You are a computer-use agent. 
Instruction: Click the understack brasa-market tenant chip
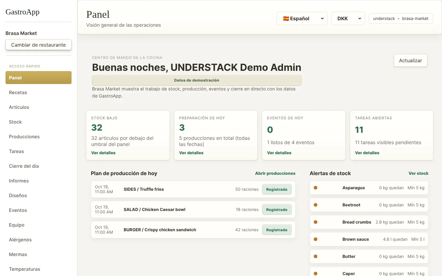point(401,18)
